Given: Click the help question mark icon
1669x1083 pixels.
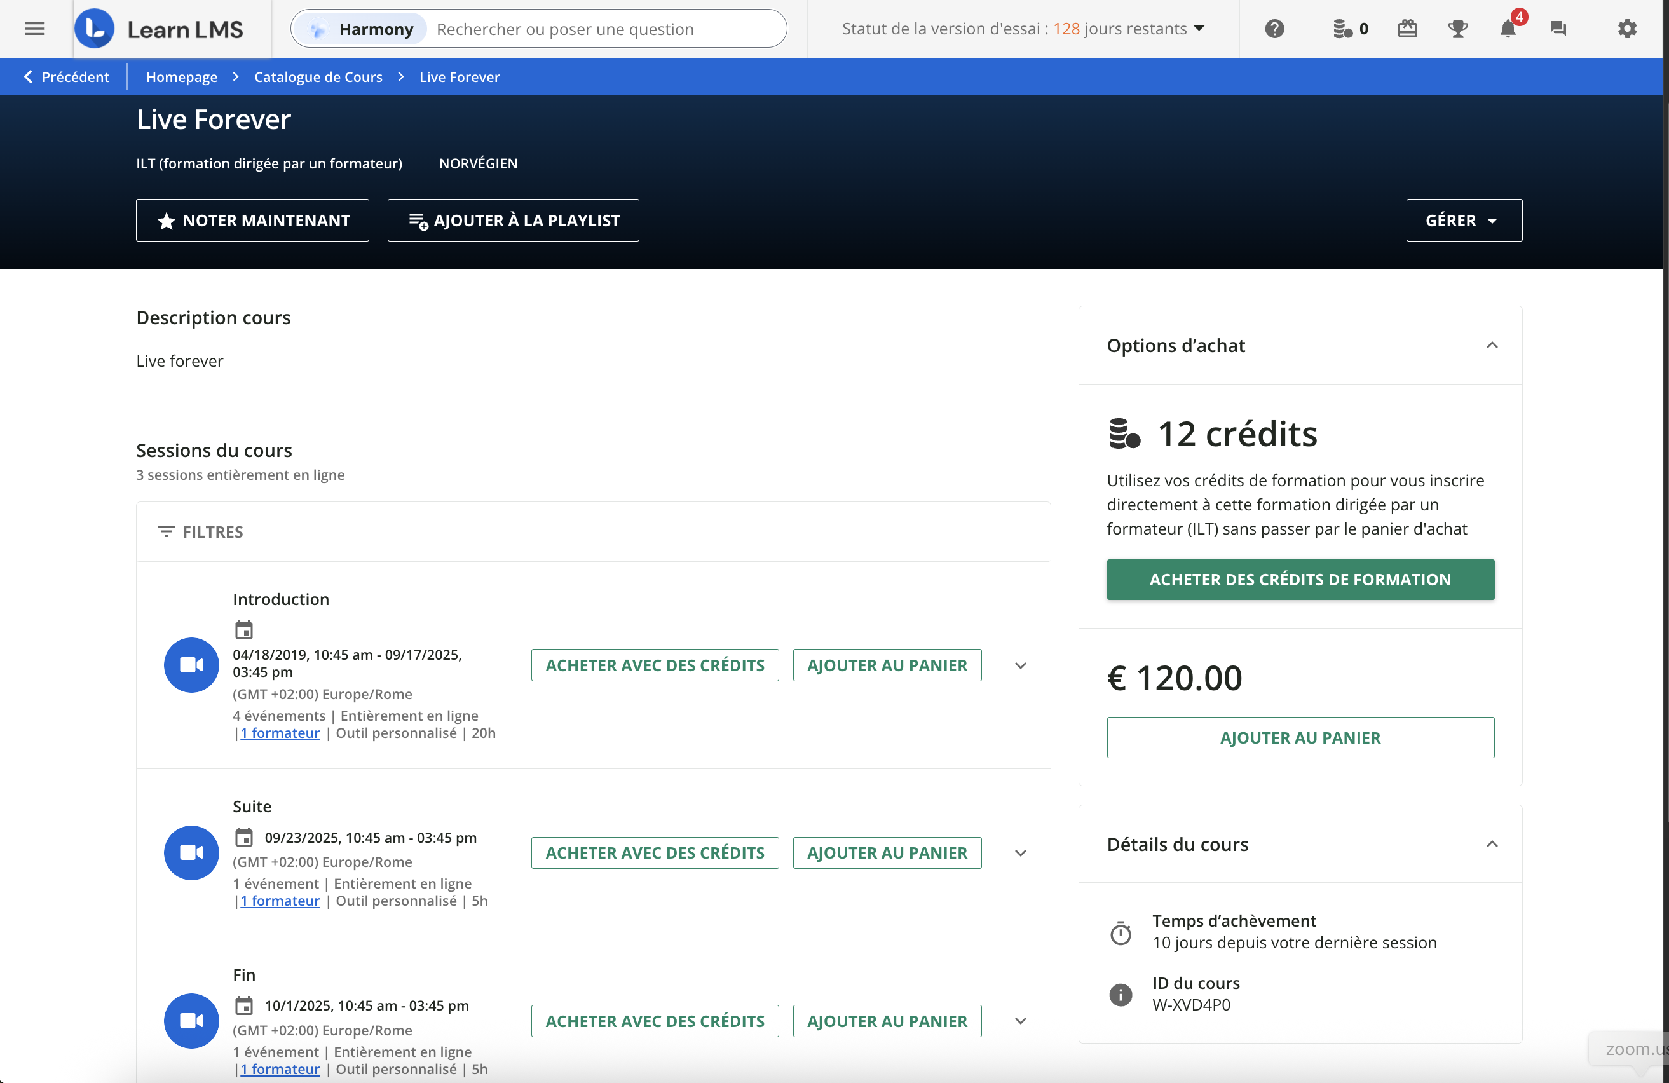Looking at the screenshot, I should tap(1274, 29).
